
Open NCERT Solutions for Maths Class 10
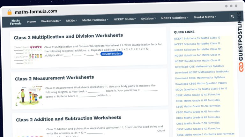[x=197, y=49]
